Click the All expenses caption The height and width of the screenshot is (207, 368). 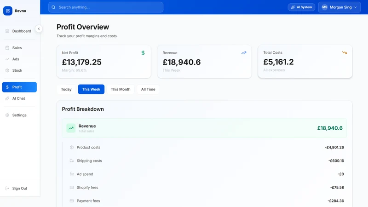[x=274, y=70]
